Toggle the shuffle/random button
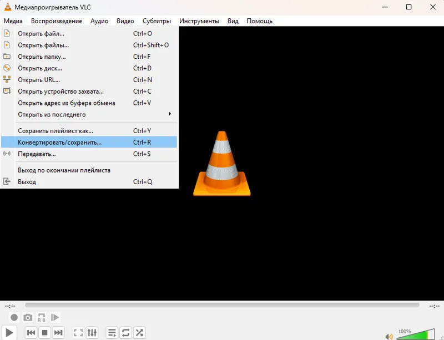The image size is (444, 340). (x=139, y=333)
